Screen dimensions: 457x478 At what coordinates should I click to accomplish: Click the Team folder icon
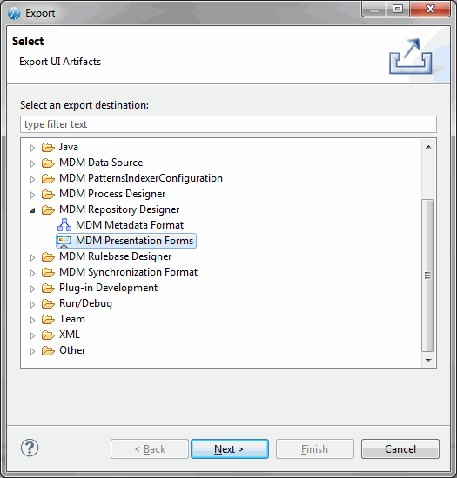[48, 320]
